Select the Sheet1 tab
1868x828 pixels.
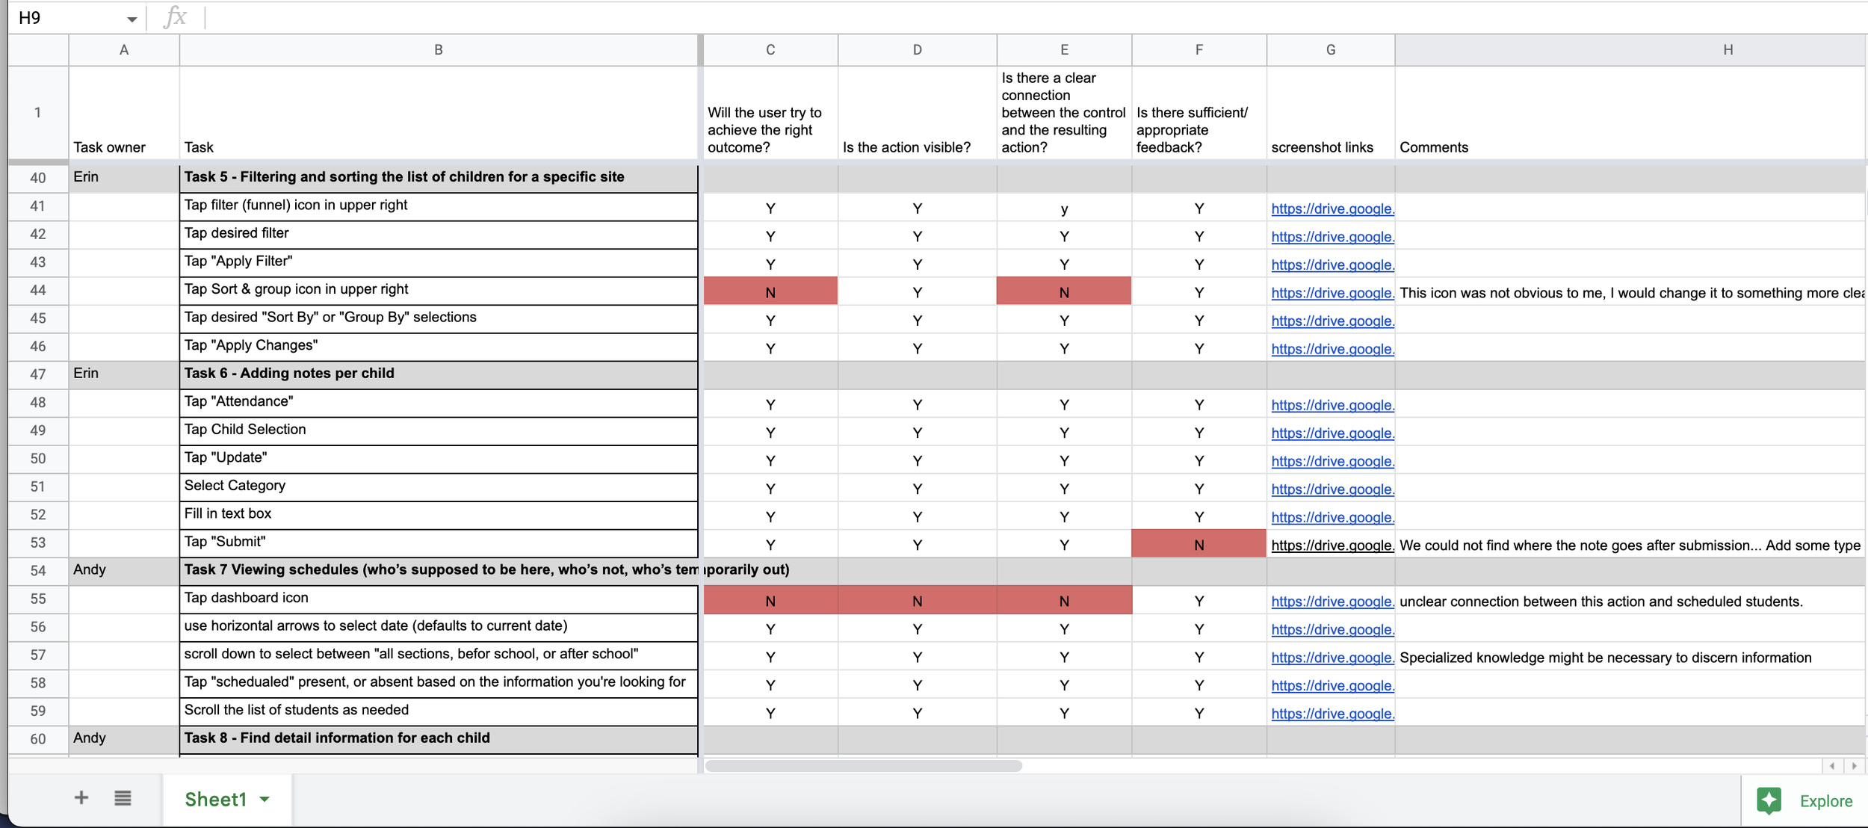pyautogui.click(x=215, y=800)
